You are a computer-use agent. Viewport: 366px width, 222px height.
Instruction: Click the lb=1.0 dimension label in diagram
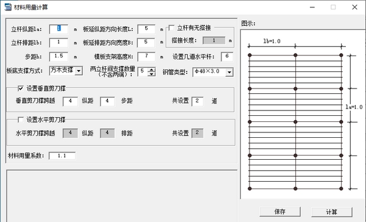coord(272,41)
